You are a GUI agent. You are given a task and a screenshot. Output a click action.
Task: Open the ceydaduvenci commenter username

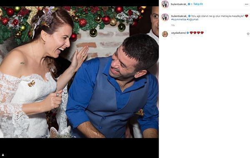[178, 33]
